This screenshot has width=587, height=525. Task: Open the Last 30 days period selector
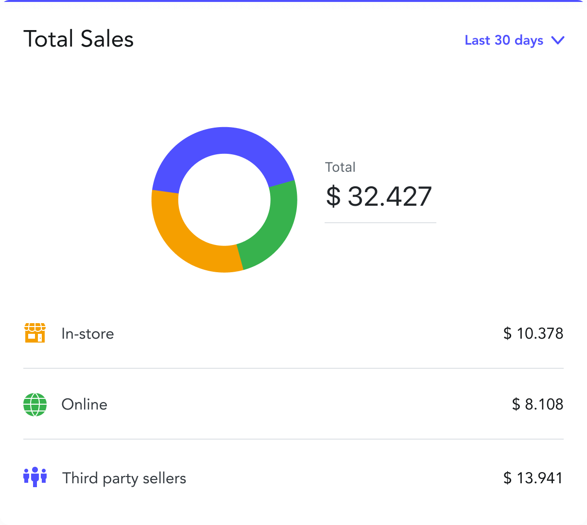[504, 40]
